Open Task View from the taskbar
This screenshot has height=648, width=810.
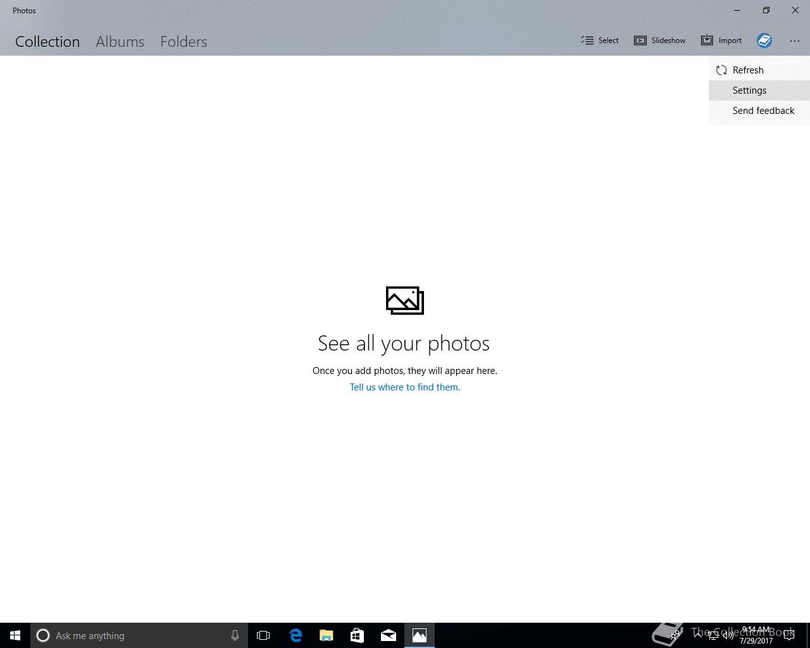pyautogui.click(x=263, y=635)
